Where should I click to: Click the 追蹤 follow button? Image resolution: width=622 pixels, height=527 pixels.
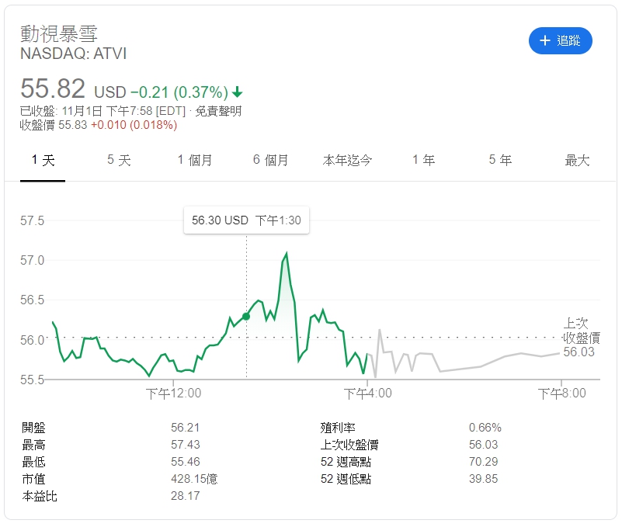(x=560, y=40)
